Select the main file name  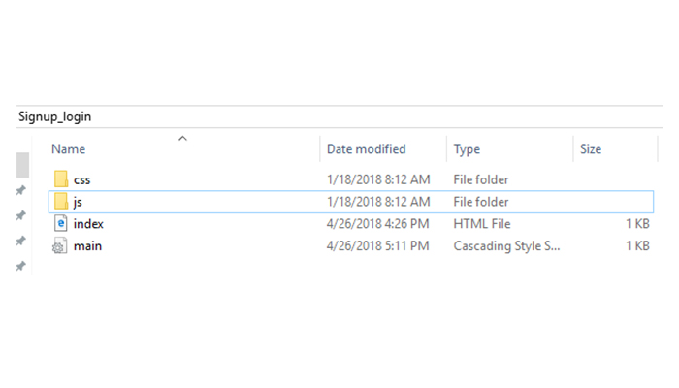coord(87,246)
